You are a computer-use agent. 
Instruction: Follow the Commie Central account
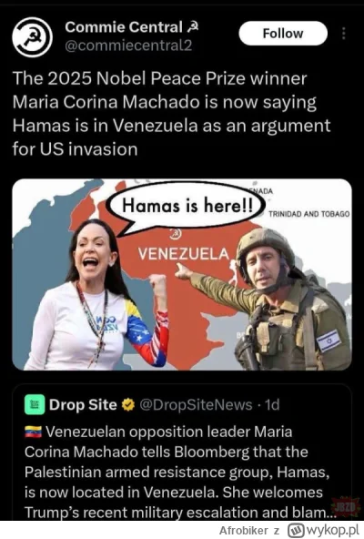283,34
